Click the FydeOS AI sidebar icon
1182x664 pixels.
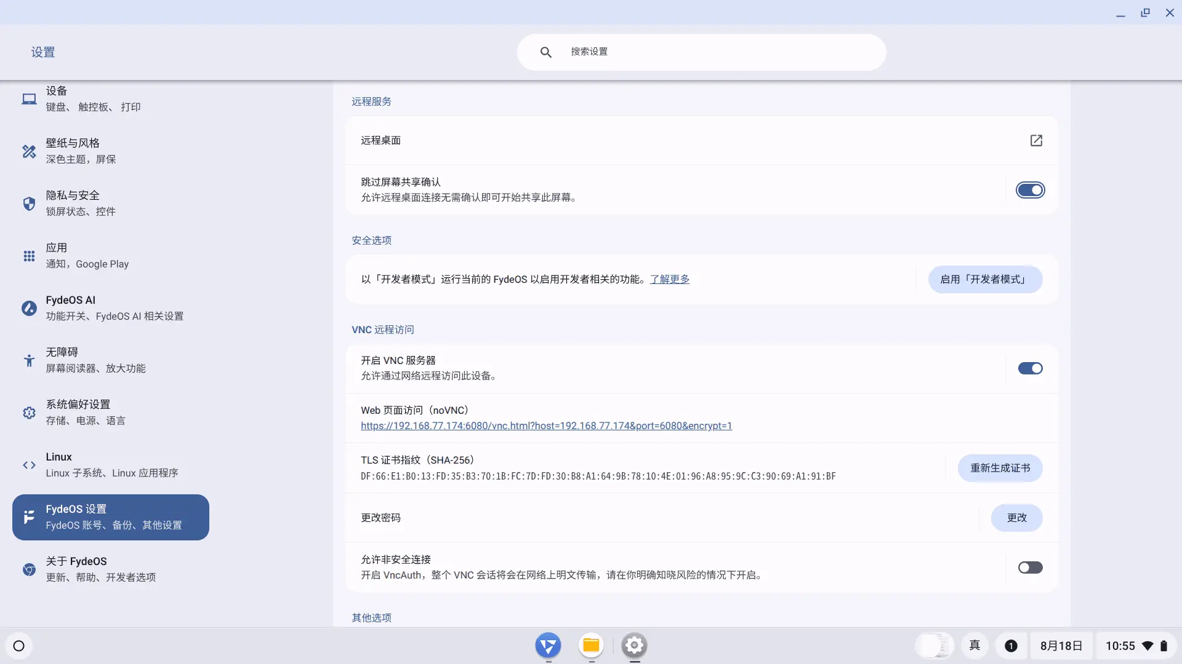(29, 308)
